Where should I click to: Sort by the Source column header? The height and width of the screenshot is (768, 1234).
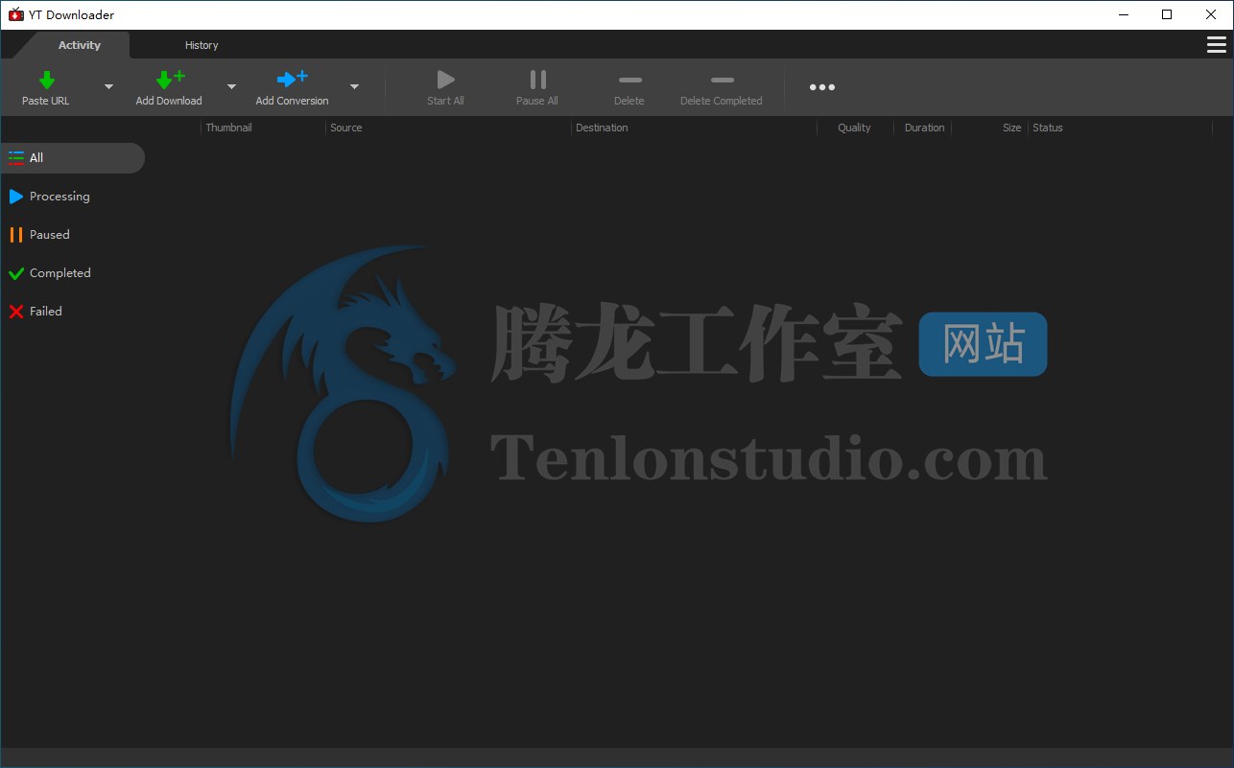[x=448, y=128]
